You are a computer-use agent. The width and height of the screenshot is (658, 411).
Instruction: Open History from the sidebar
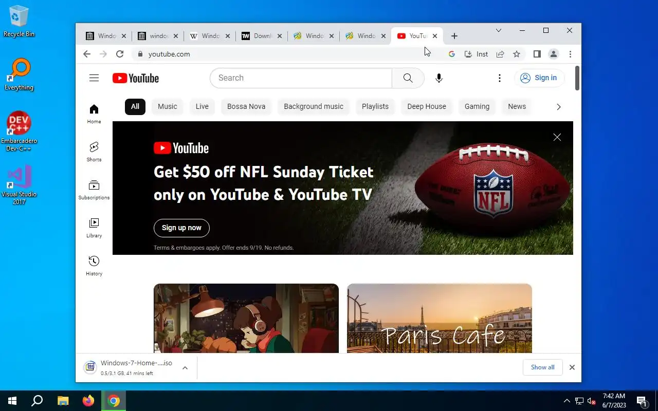point(94,266)
